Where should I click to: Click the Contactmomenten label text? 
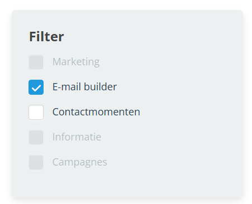point(96,112)
